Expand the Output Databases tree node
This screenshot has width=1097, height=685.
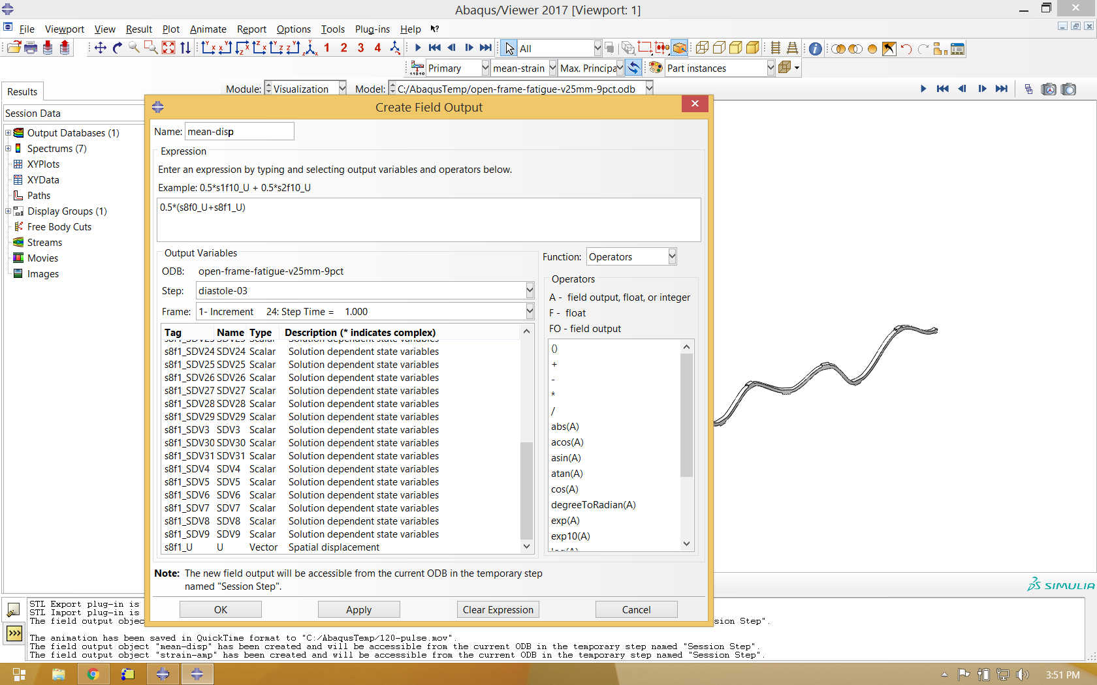click(x=8, y=132)
